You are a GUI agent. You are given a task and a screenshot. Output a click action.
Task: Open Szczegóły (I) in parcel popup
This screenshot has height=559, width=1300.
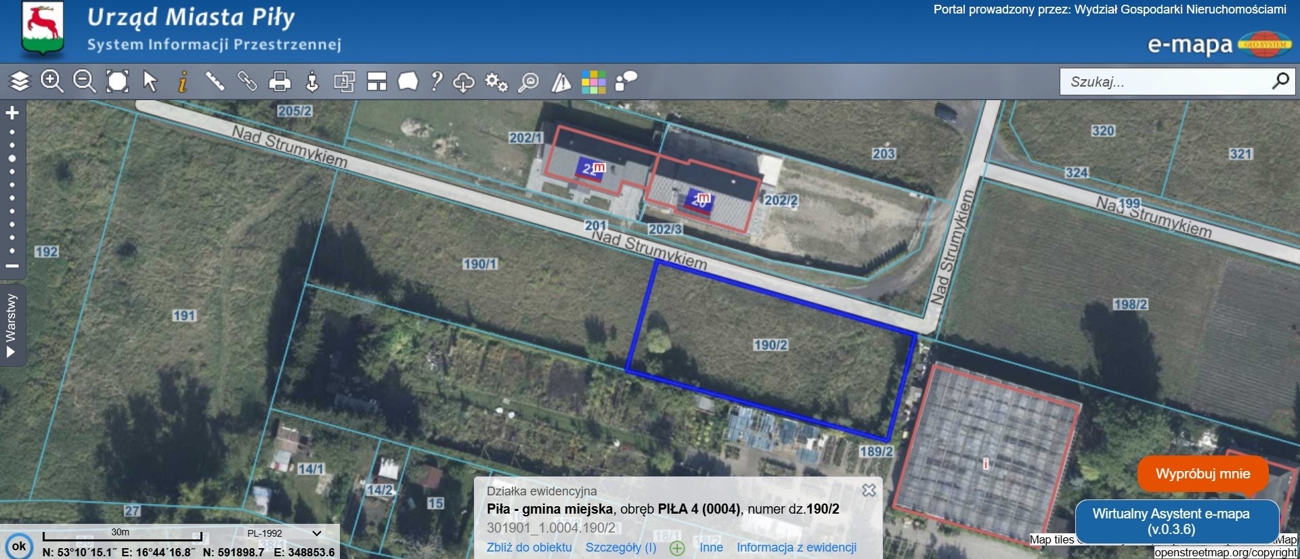point(621,547)
